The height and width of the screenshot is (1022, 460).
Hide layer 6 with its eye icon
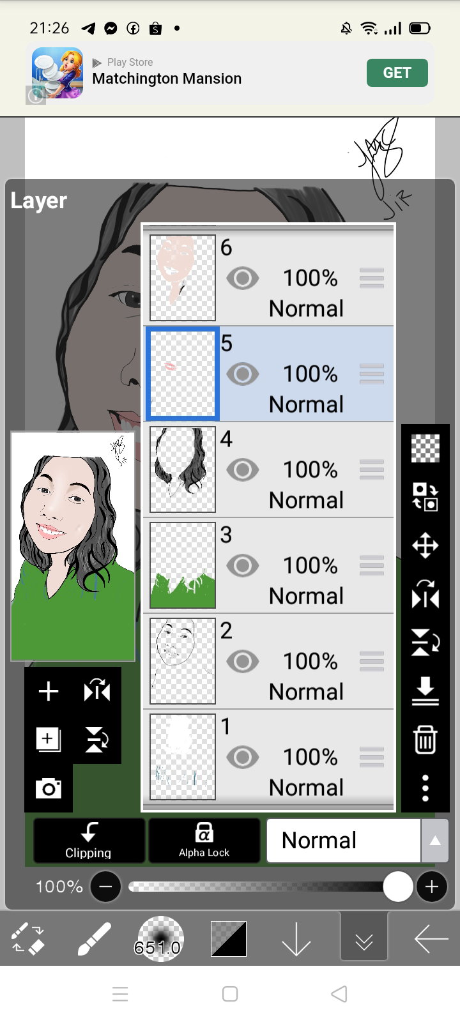pos(242,278)
